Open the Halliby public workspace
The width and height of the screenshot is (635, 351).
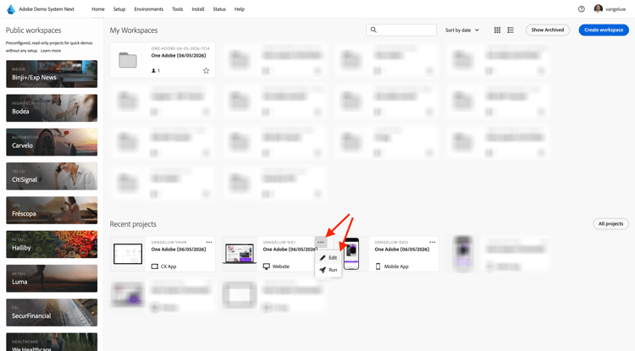(x=52, y=244)
